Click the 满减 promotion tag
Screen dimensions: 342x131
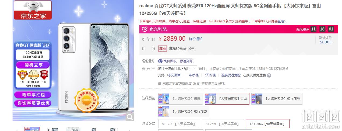click(162, 49)
